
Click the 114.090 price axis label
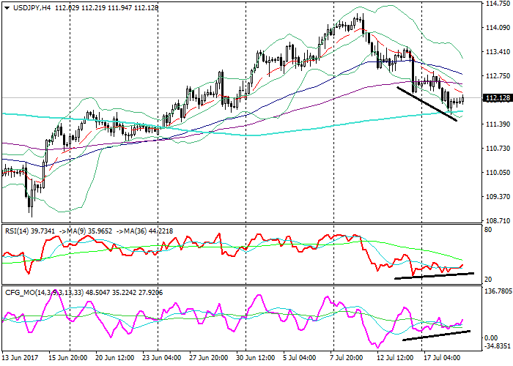[498, 28]
